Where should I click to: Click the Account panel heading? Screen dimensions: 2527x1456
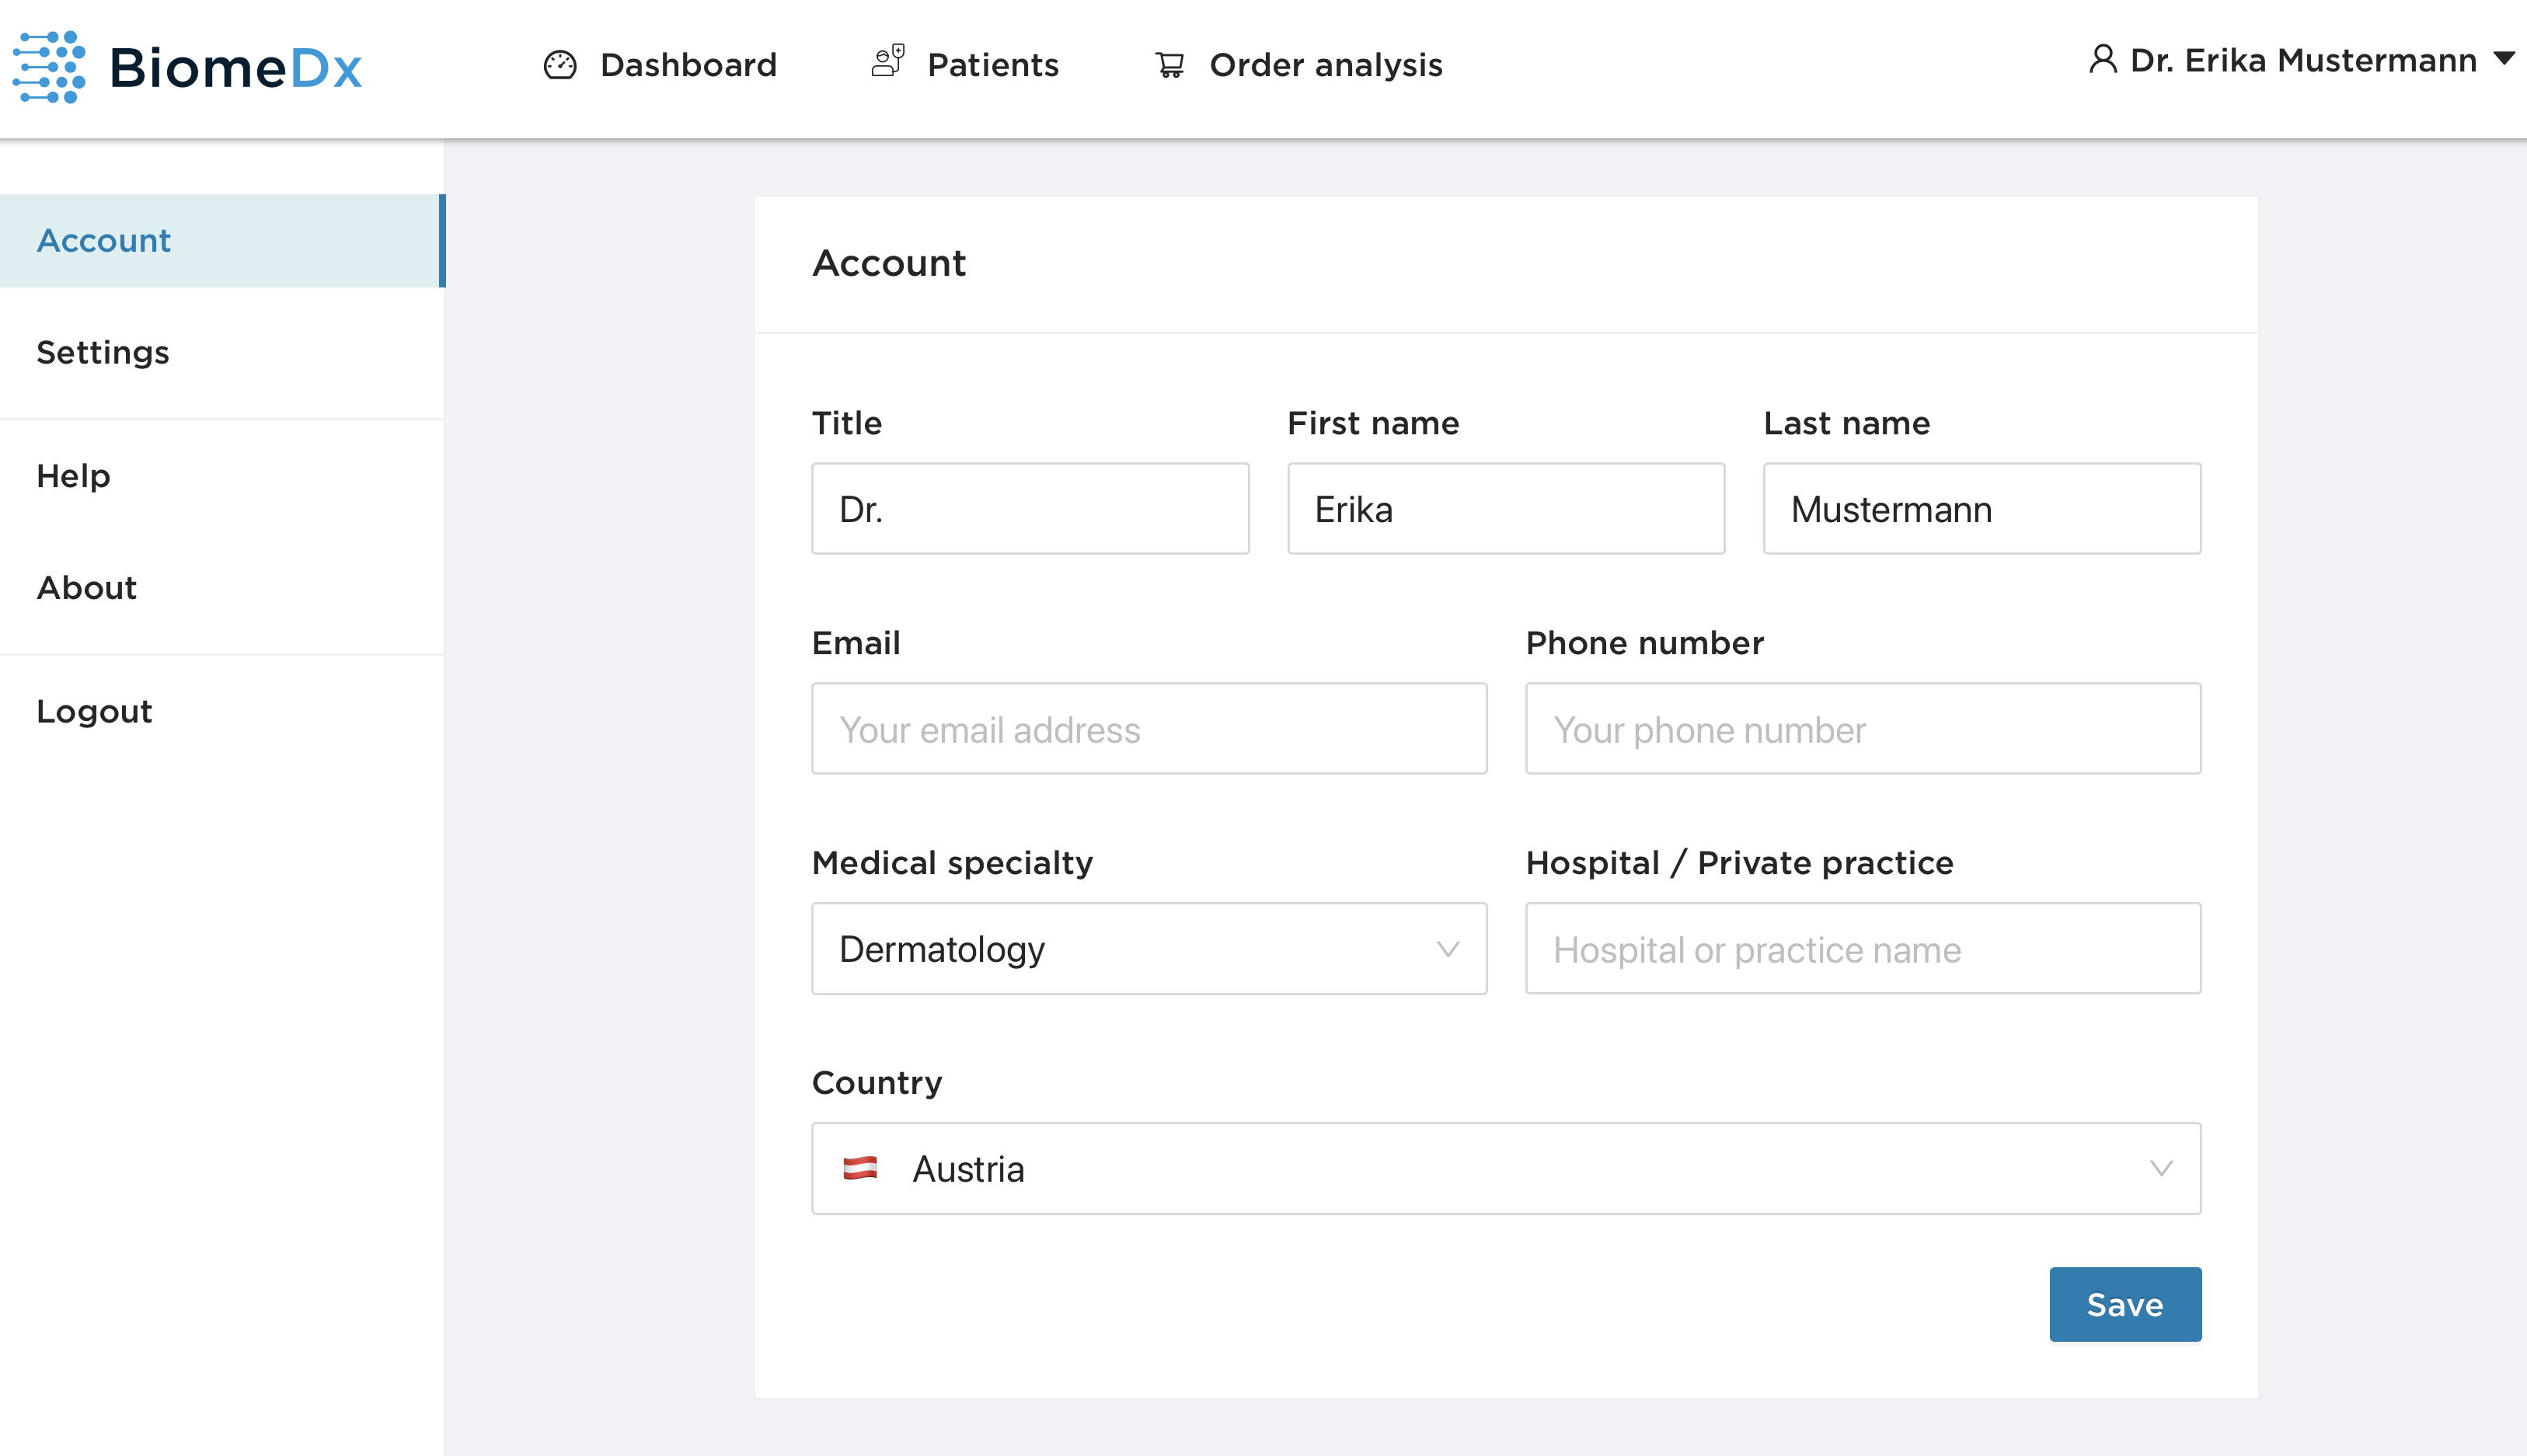pos(889,264)
